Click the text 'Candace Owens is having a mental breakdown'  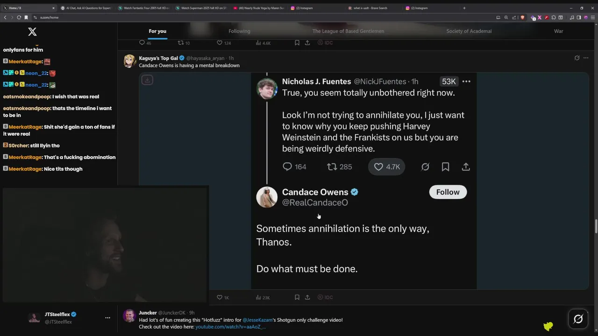click(x=189, y=65)
